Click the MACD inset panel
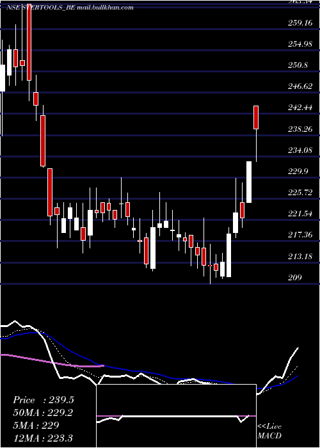 tap(176, 416)
